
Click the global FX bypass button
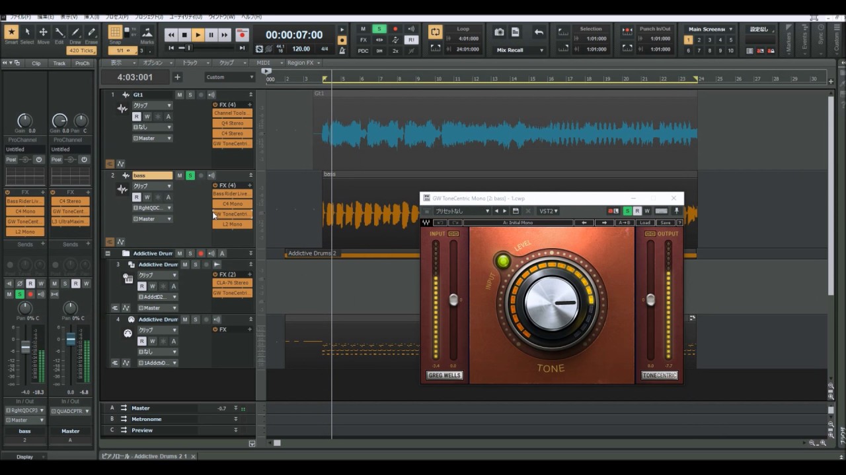pyautogui.click(x=363, y=40)
